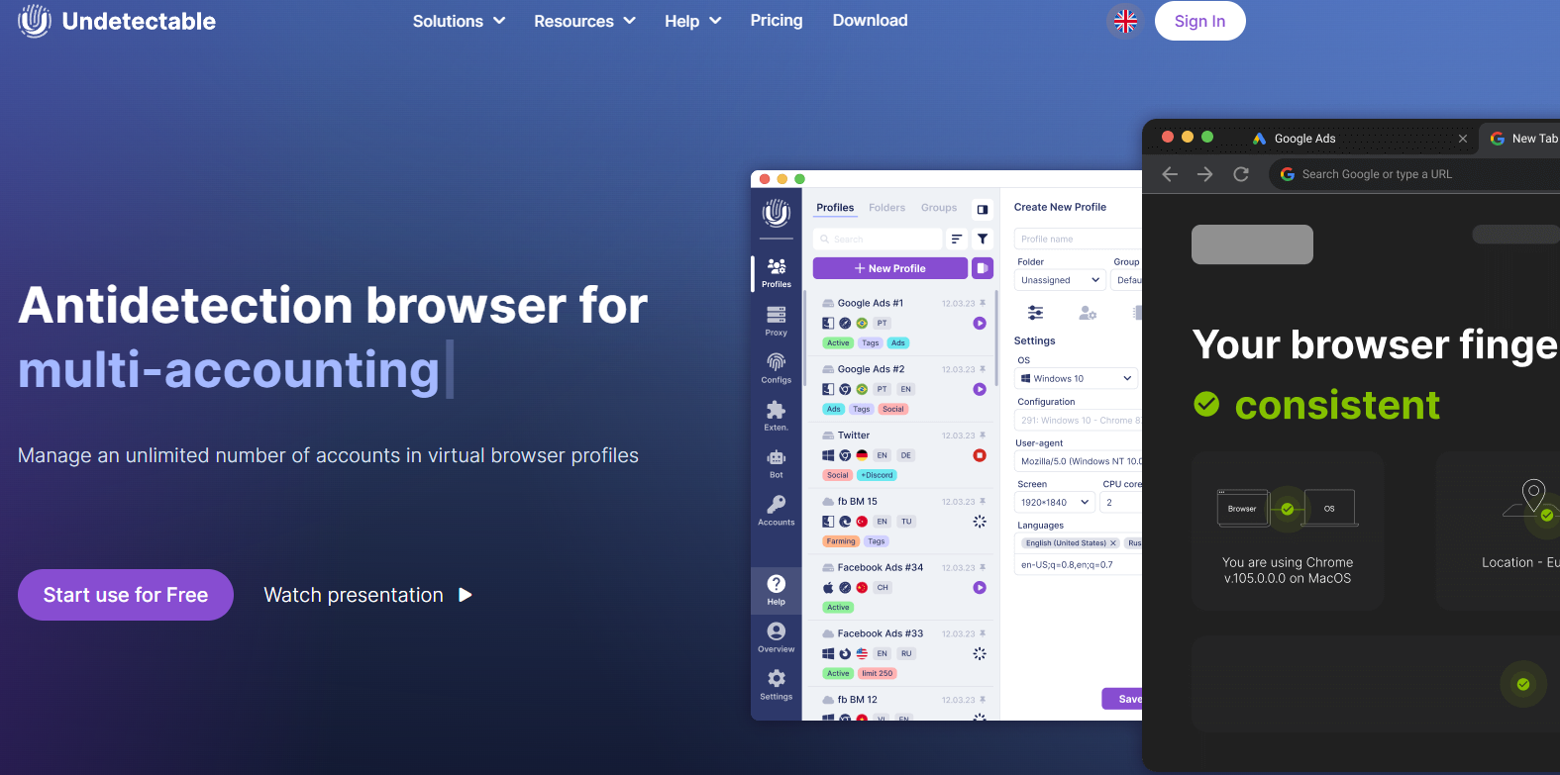Click the Save button in Create New Profile
This screenshot has height=775, width=1560.
pyautogui.click(x=1123, y=699)
